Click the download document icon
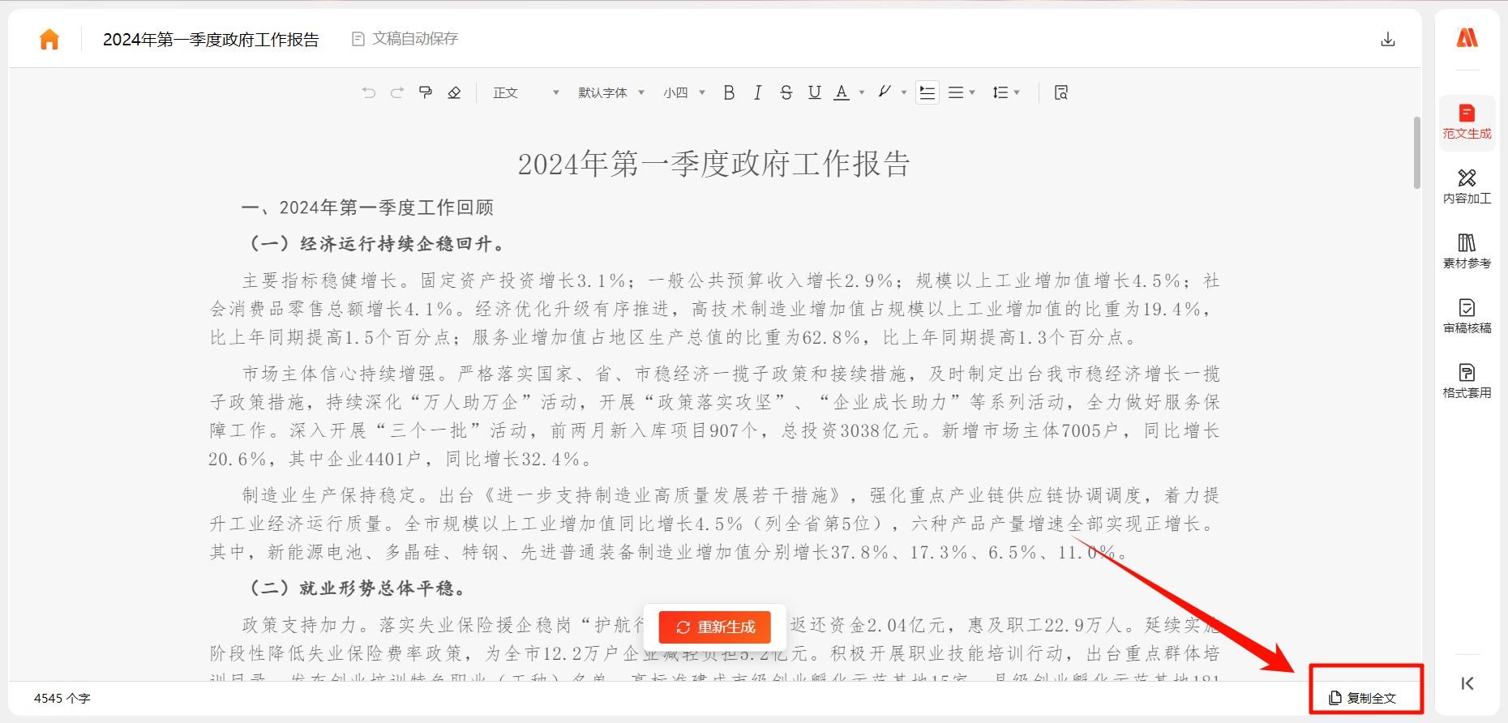This screenshot has height=723, width=1508. pos(1387,39)
